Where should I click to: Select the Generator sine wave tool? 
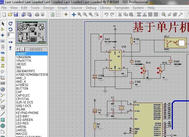click(3, 89)
